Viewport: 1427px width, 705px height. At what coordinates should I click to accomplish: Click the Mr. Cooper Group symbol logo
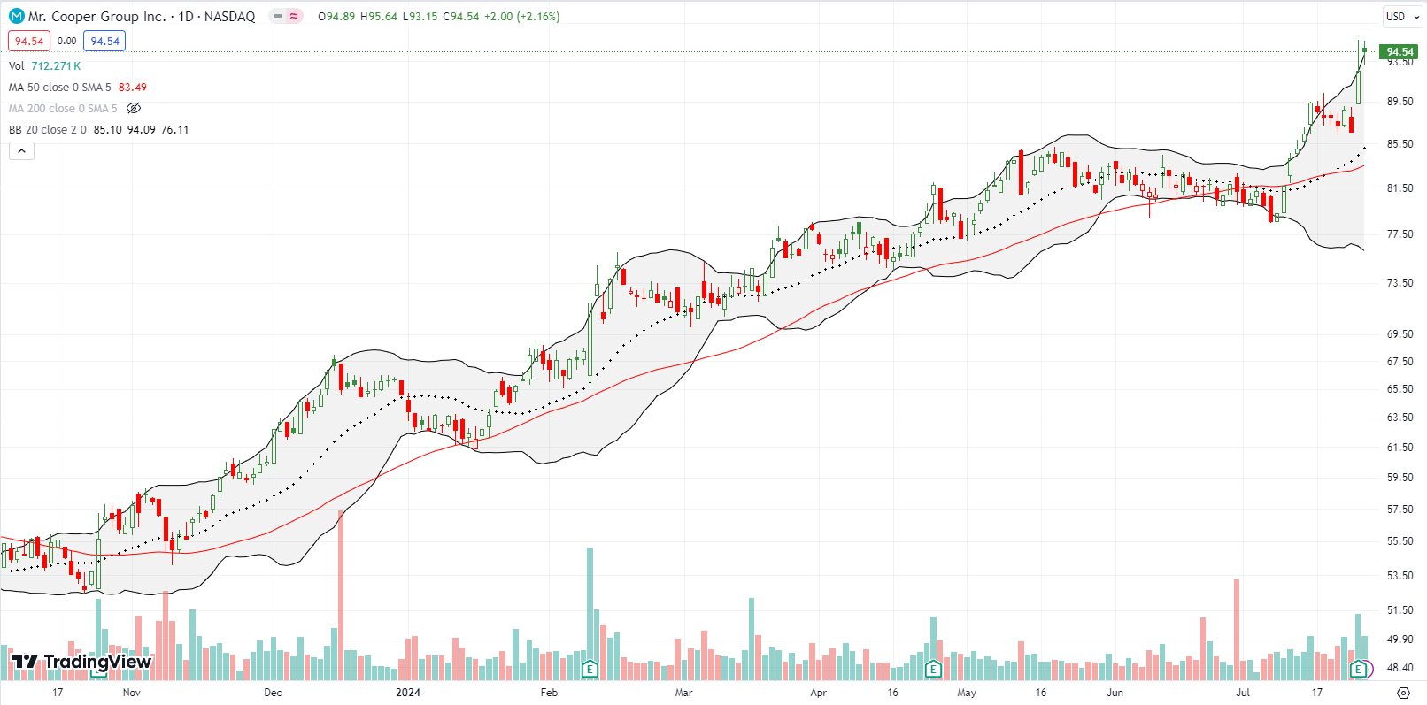tap(16, 16)
